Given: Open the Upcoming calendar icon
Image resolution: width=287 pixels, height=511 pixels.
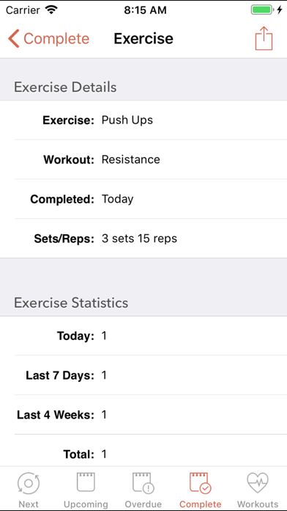Looking at the screenshot, I should tap(86, 482).
